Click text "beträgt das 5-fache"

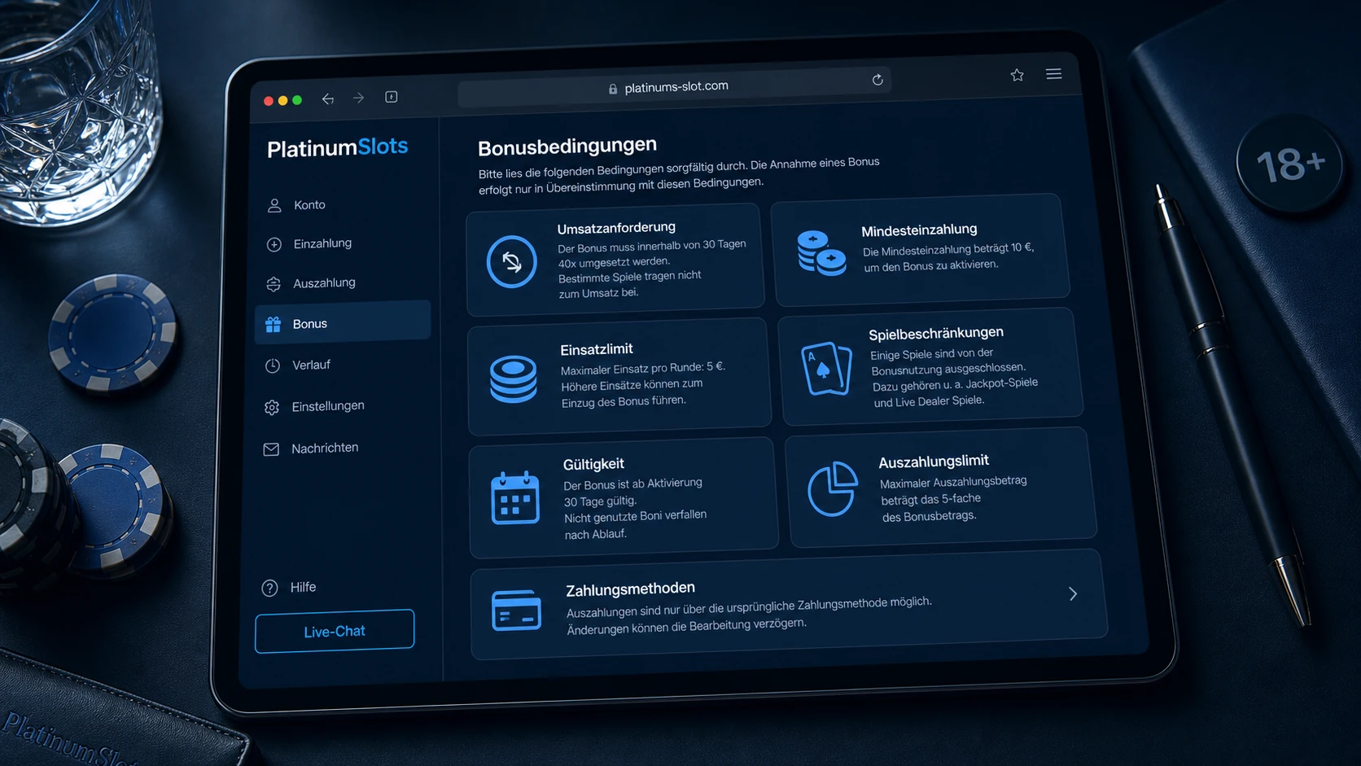(x=930, y=499)
